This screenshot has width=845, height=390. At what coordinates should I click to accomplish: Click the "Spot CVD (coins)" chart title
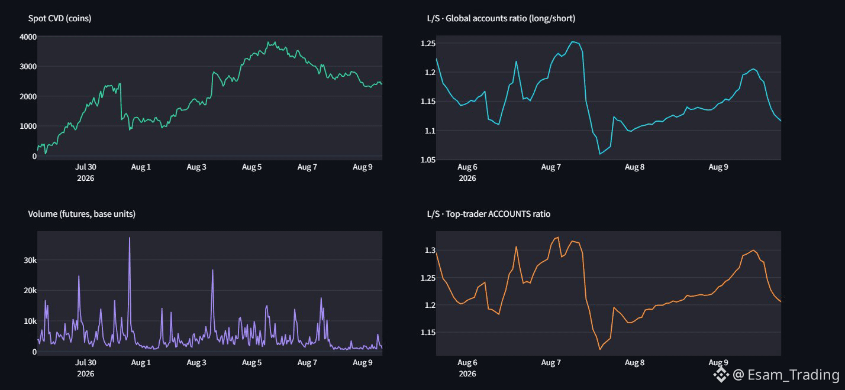click(60, 18)
